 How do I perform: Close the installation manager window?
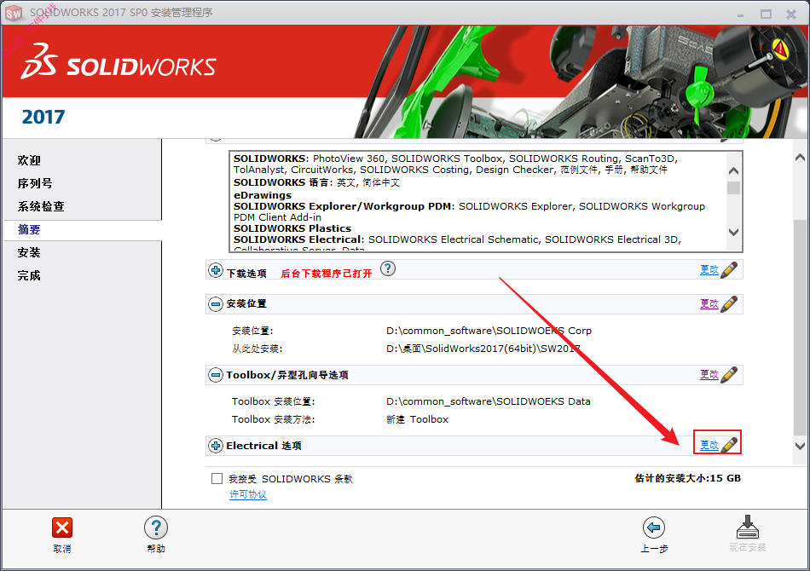(791, 14)
